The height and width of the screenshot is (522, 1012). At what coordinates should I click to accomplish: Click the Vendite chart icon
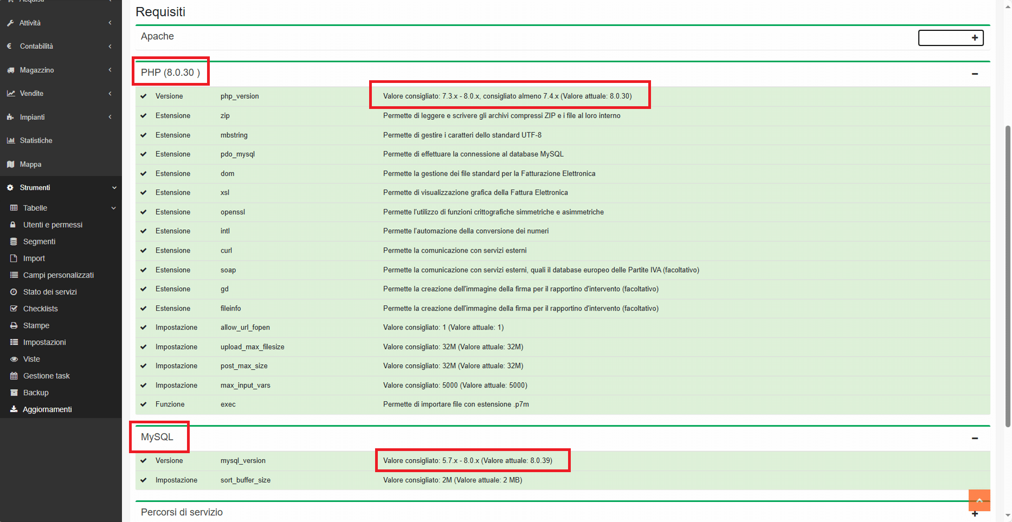[10, 94]
